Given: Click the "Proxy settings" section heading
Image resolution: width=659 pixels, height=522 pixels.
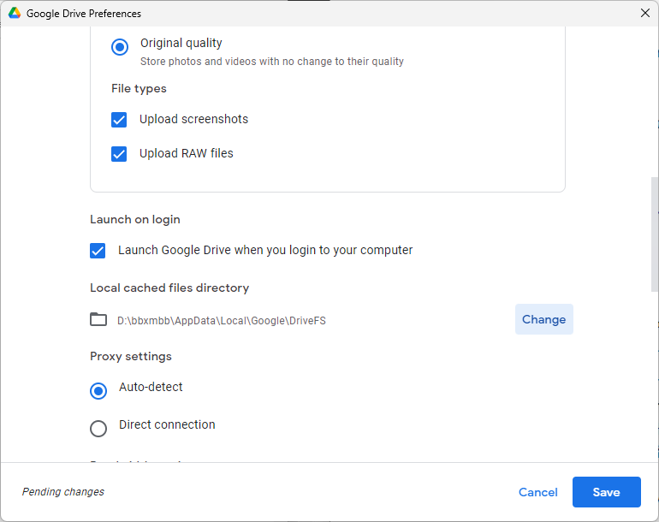Looking at the screenshot, I should tap(130, 356).
